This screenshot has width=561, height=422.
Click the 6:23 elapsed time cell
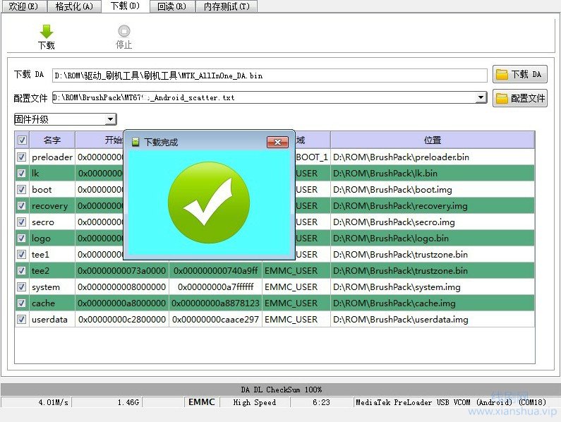tap(321, 402)
